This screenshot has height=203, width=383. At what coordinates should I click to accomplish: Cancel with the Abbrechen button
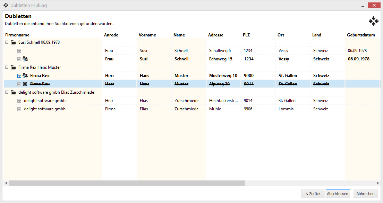365,194
